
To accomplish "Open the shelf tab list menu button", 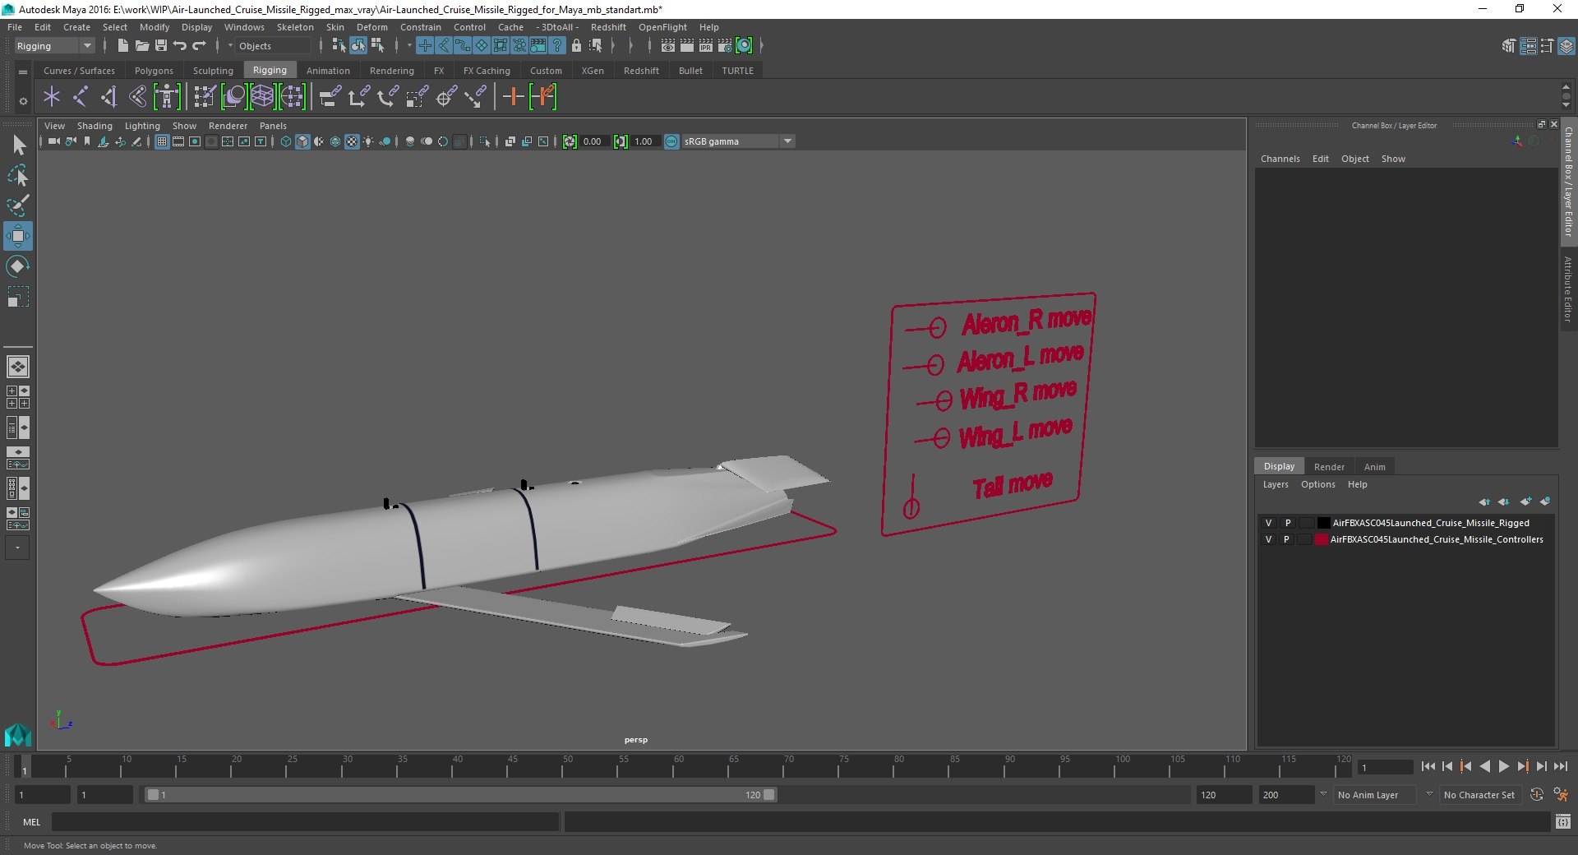I will click(23, 72).
